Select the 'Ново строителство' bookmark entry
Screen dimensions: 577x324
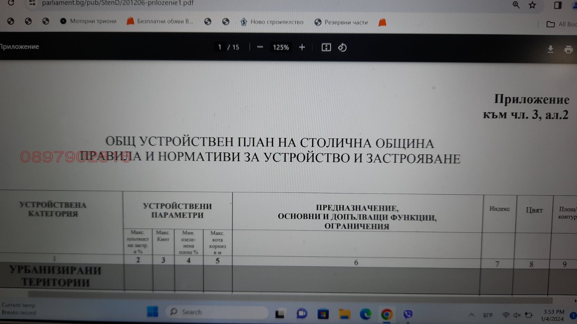[277, 22]
